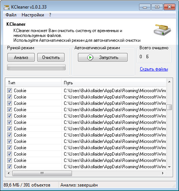The image size is (179, 191).
Task: Click the Скрыть файлы link
Action: (154, 69)
